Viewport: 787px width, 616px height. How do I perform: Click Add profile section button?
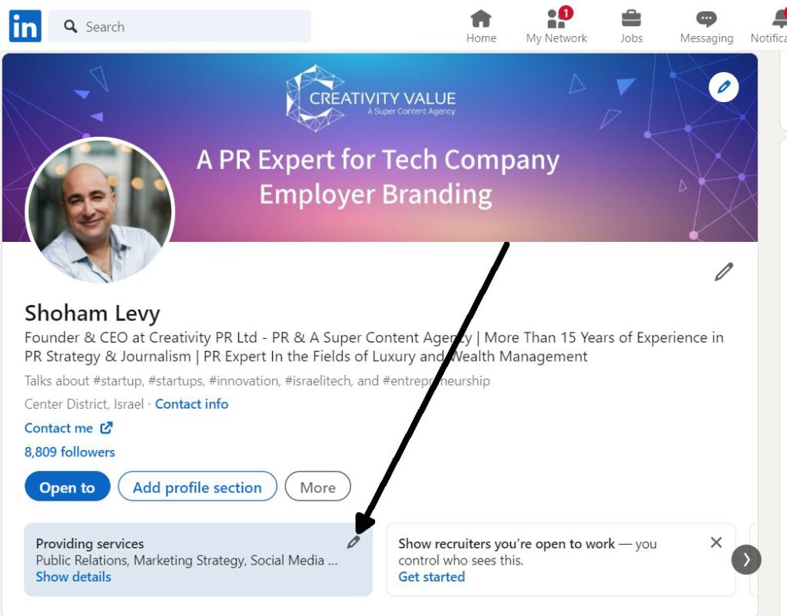[197, 487]
